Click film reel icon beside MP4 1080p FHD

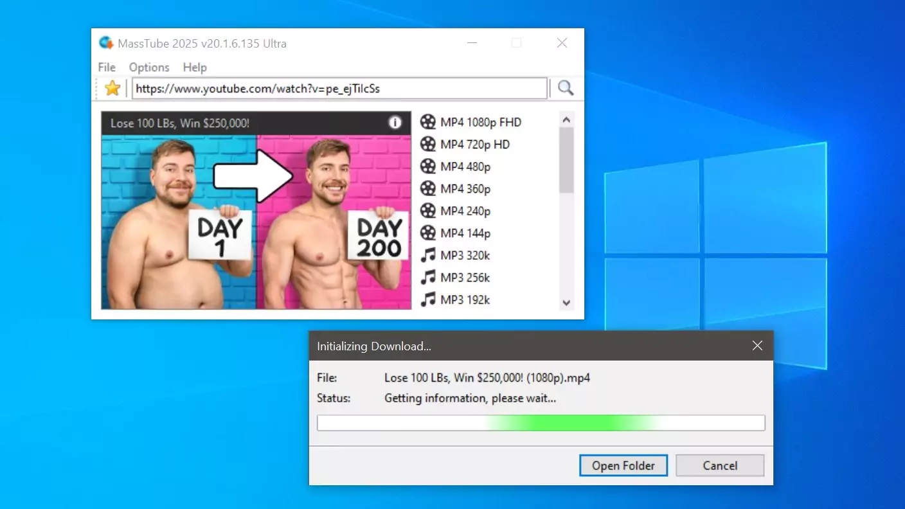[428, 122]
